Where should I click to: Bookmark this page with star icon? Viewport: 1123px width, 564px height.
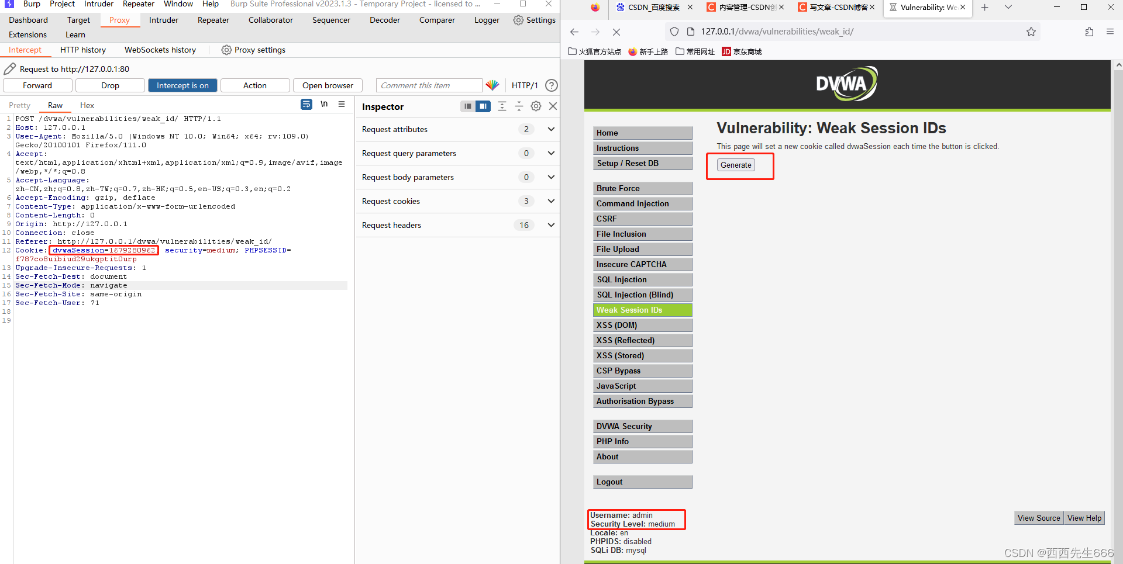click(1031, 32)
